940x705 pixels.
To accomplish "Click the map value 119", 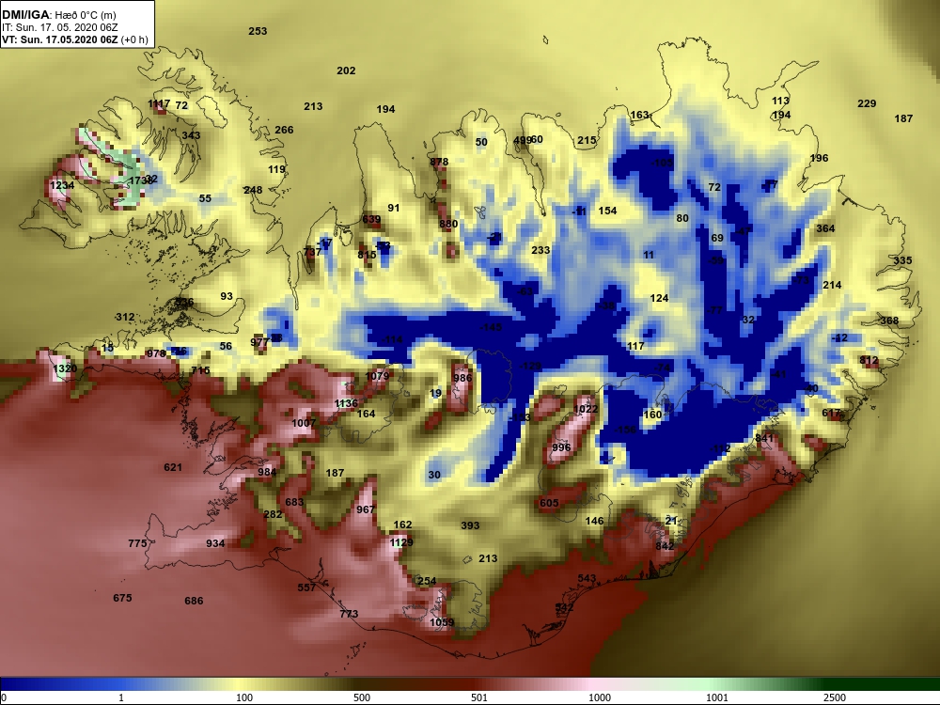I will (x=276, y=169).
